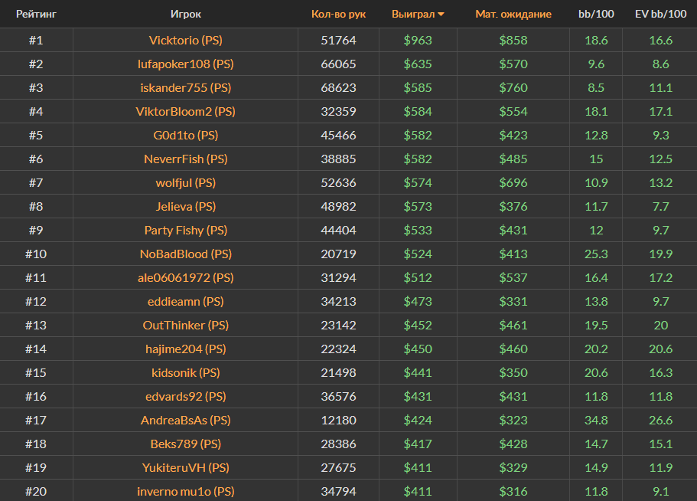Sort by Выиграл column header
697x501 pixels.
412,14
